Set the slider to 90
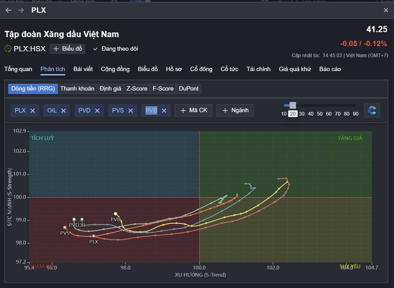The width and height of the screenshot is (394, 288). (x=355, y=114)
